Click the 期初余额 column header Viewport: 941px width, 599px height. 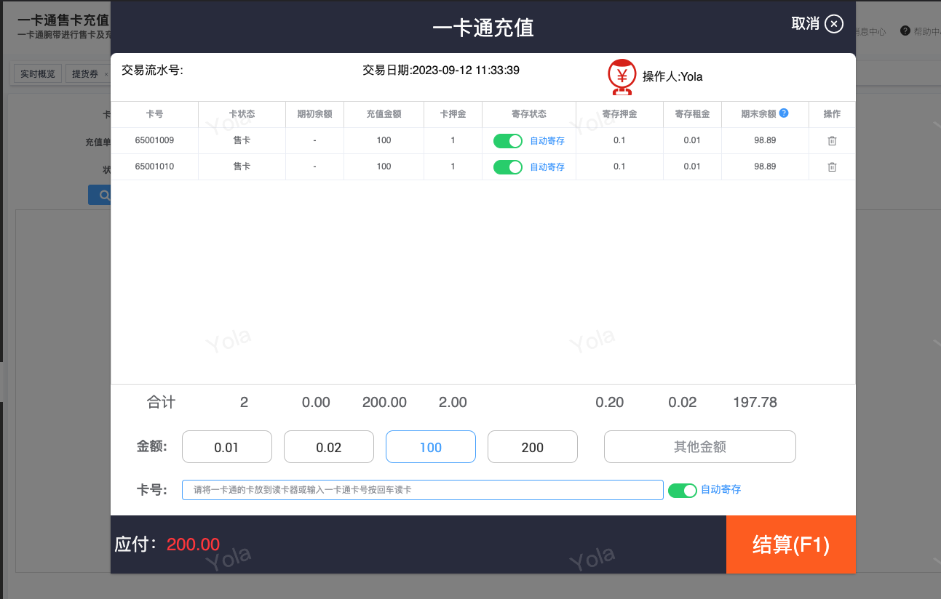[x=315, y=114]
